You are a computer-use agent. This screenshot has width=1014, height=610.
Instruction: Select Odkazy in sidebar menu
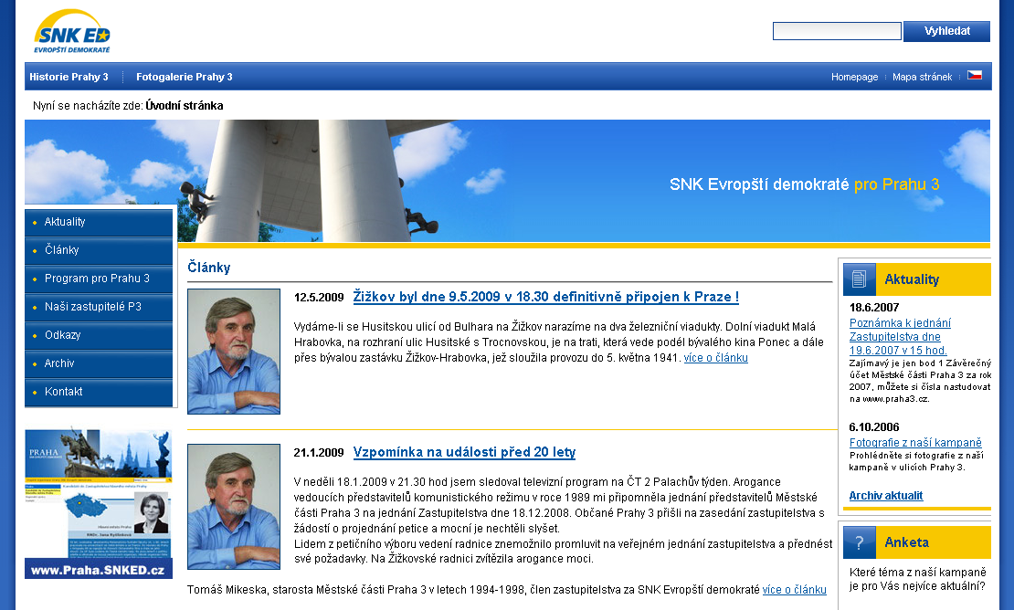[x=99, y=335]
